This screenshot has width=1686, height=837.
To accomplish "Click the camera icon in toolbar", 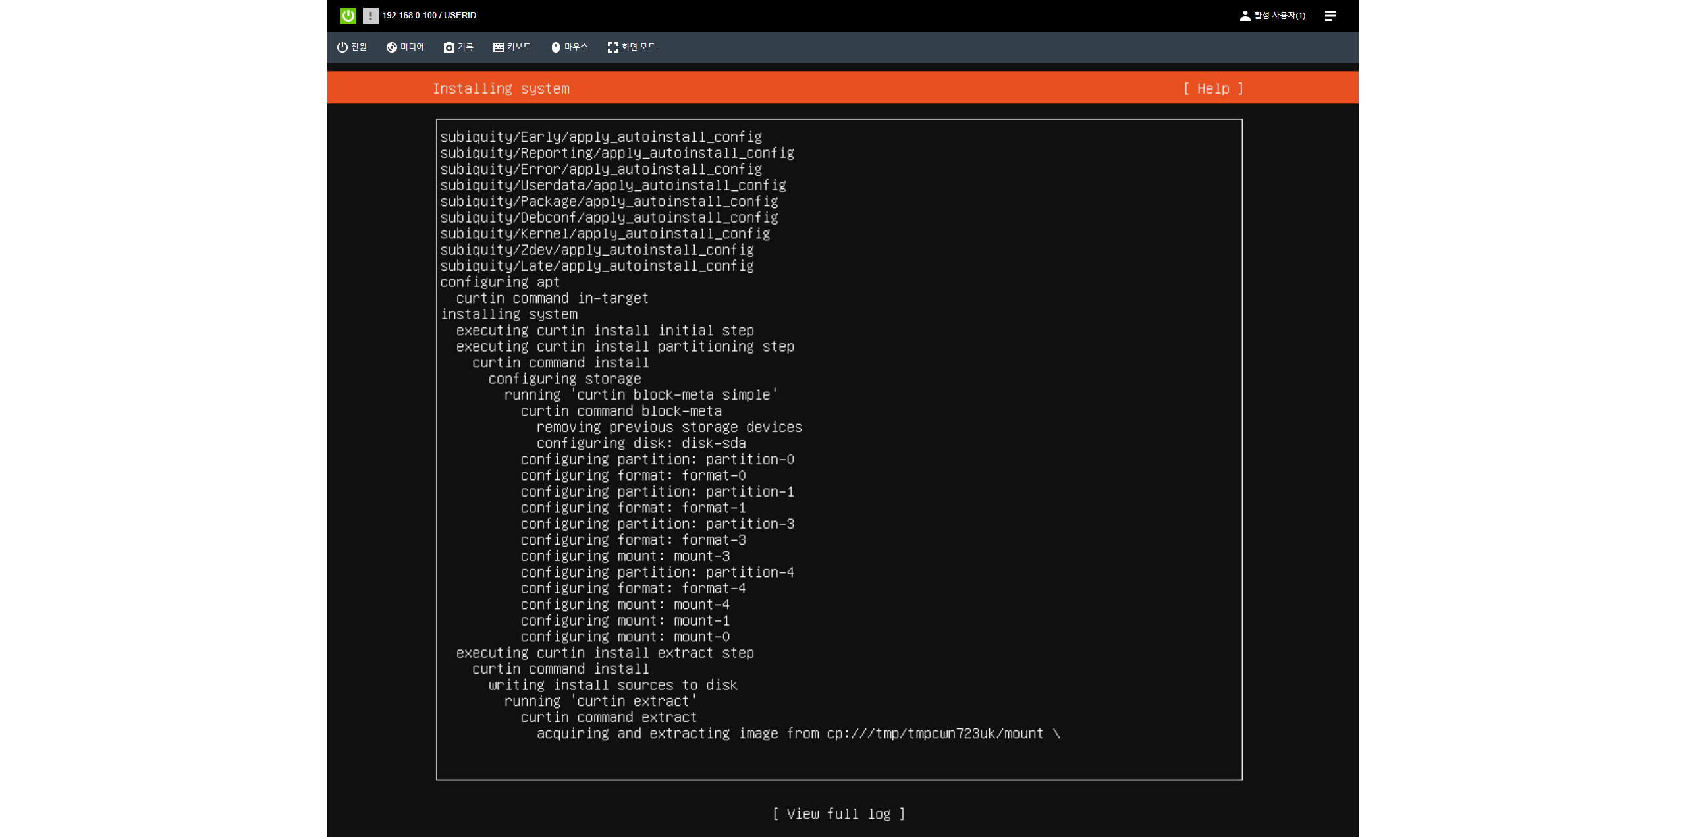I will click(x=449, y=47).
